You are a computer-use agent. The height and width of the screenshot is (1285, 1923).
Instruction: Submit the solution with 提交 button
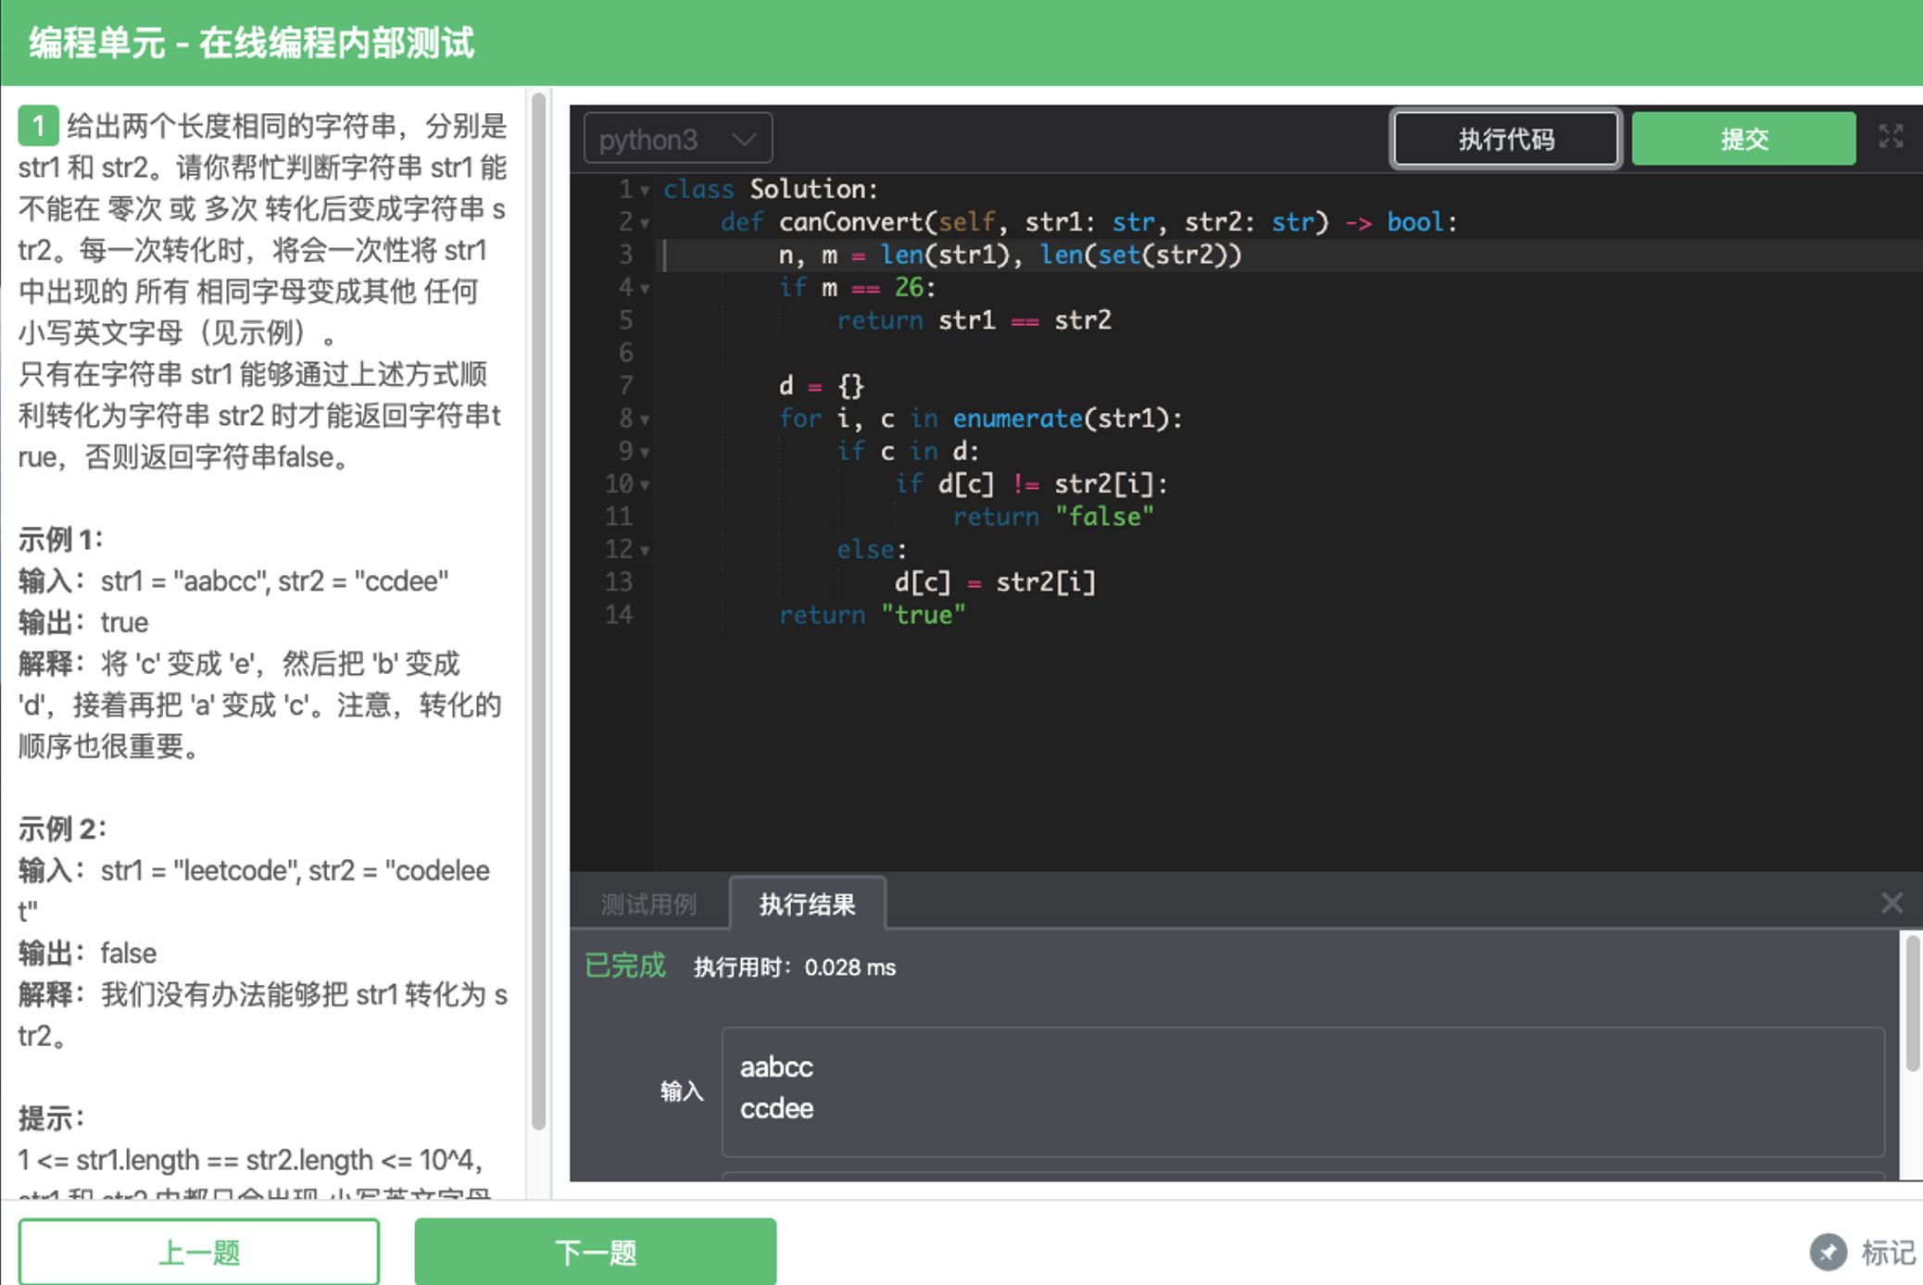point(1743,139)
